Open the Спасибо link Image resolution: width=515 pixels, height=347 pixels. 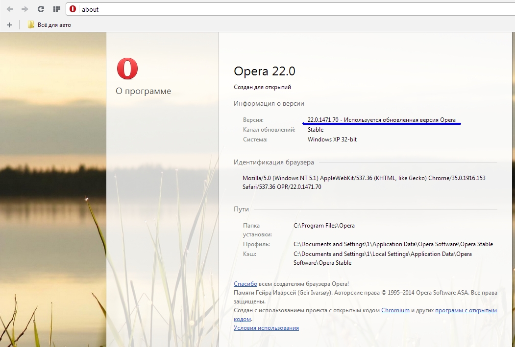pos(245,284)
